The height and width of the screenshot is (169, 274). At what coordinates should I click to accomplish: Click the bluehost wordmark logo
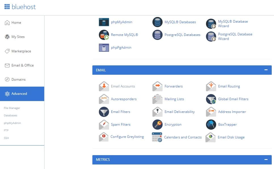(24, 7)
